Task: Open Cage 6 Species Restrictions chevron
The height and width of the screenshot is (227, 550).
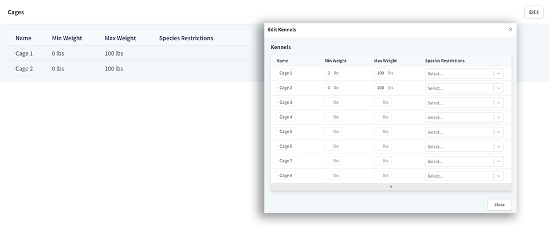Action: pos(499,147)
